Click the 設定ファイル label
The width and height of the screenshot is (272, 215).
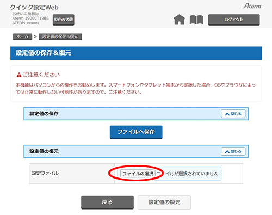coord(45,173)
